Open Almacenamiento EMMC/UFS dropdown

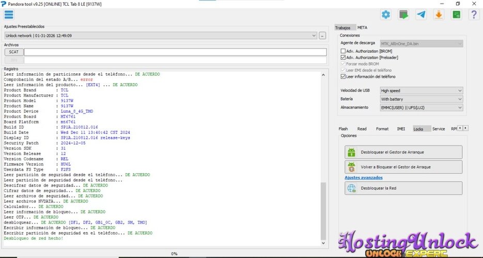coord(422,108)
